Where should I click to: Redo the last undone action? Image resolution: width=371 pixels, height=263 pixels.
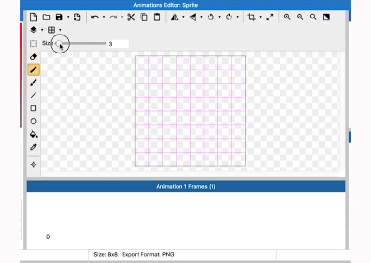pyautogui.click(x=113, y=17)
